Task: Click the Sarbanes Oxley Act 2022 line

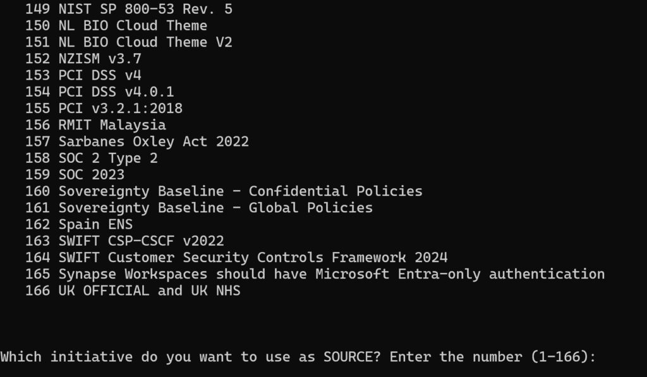Action: [137, 141]
